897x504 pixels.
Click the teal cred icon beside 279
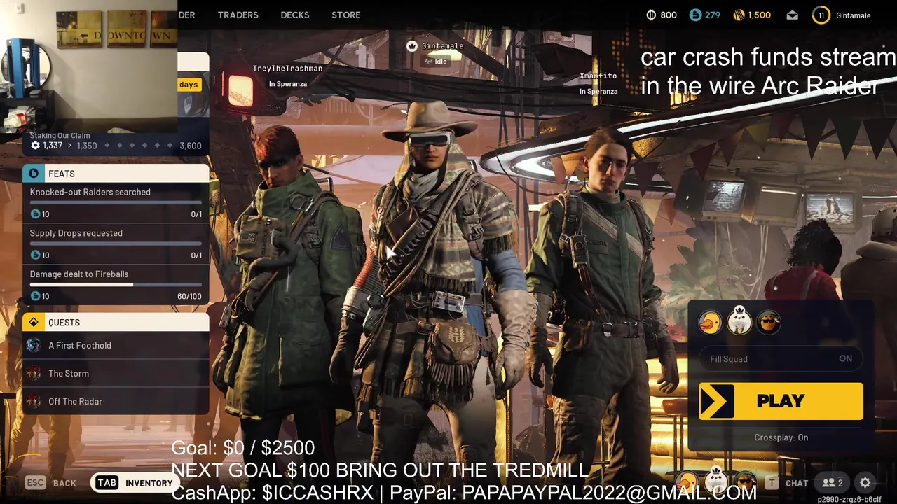[x=695, y=15]
